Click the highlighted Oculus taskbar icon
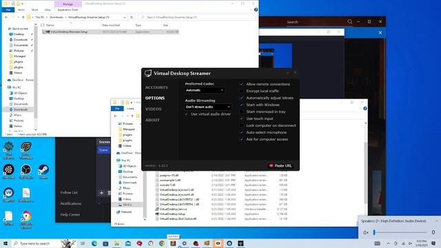 (x=218, y=243)
